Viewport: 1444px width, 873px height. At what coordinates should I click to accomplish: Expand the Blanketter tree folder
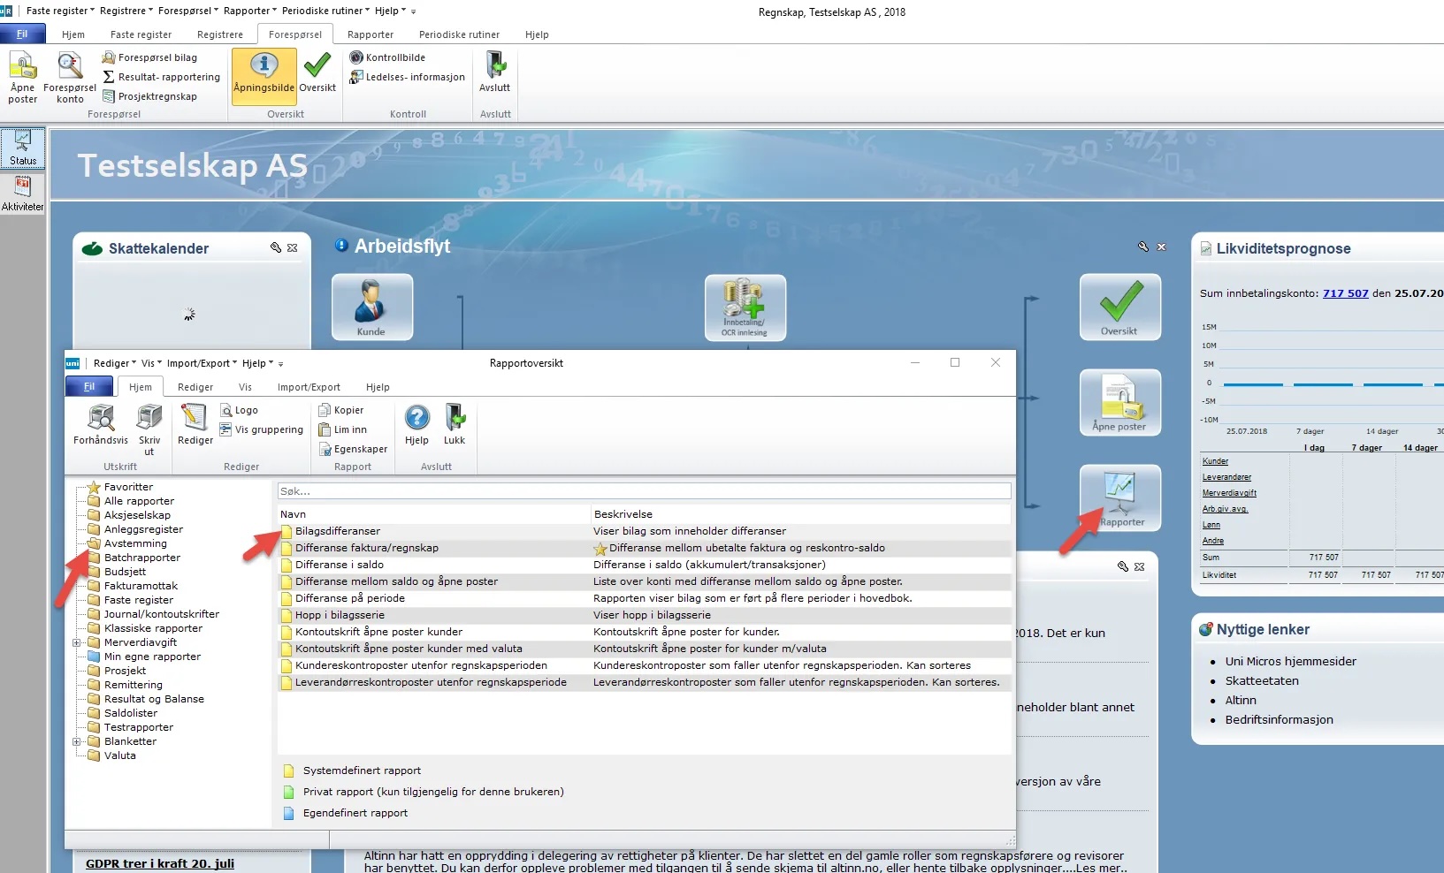click(77, 741)
